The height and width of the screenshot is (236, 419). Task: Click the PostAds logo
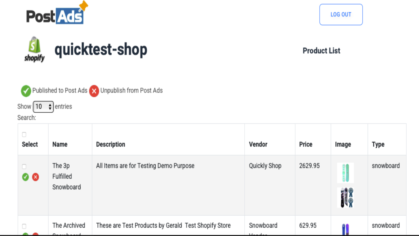pos(57,13)
